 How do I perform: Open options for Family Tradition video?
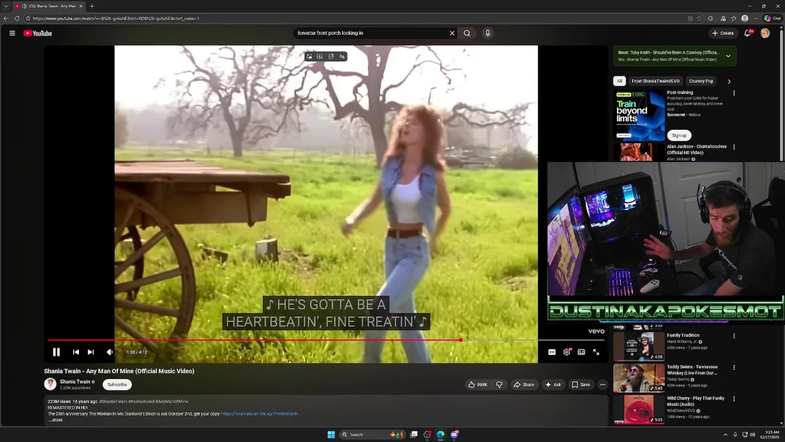point(734,336)
